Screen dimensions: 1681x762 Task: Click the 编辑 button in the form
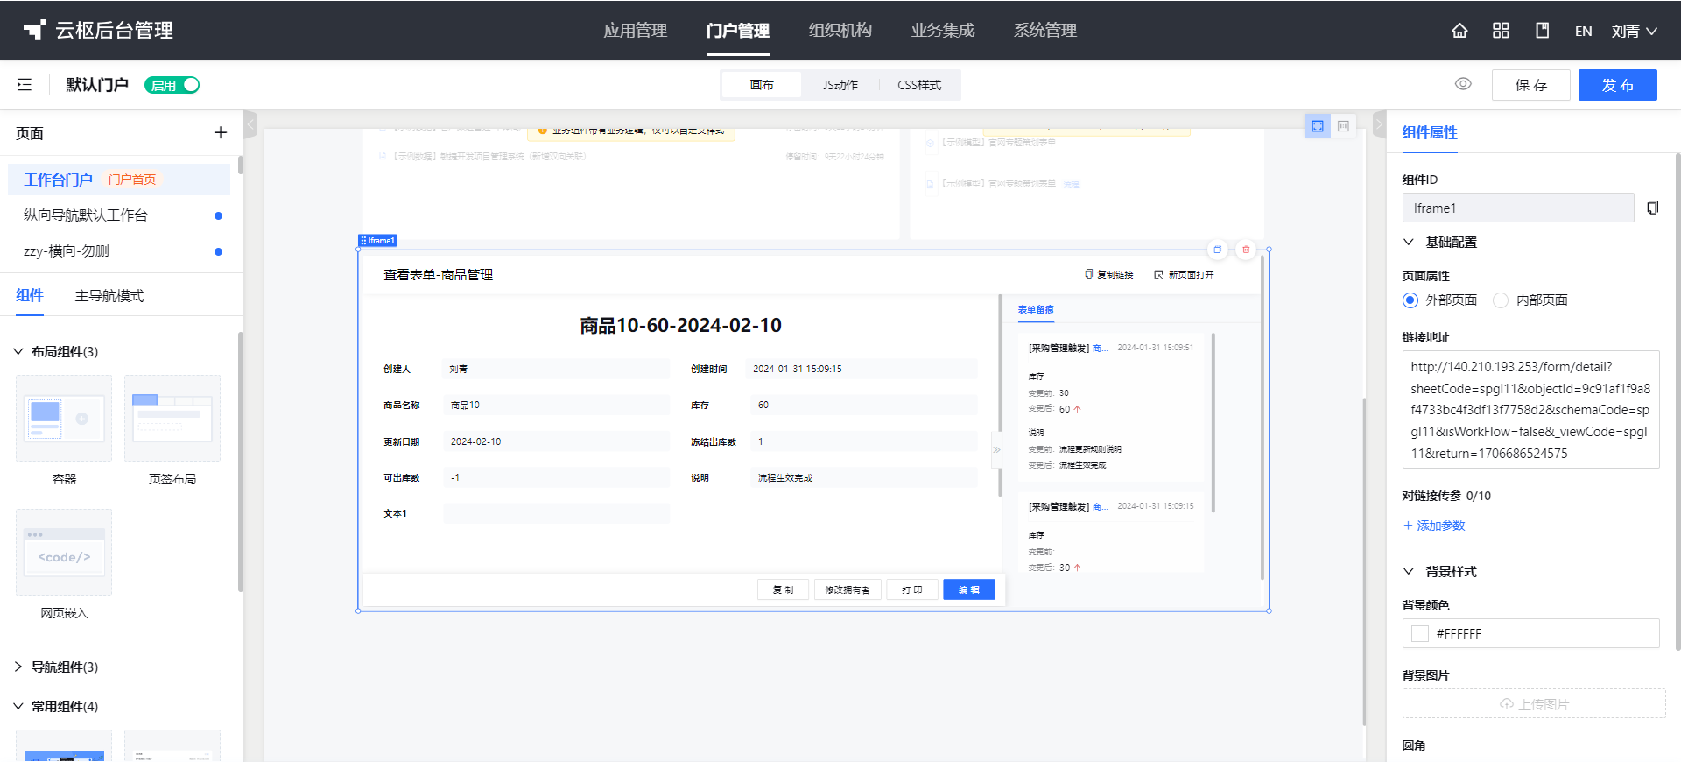coord(969,589)
